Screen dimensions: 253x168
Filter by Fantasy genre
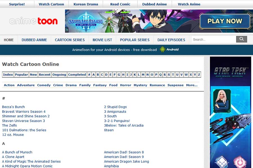click(x=100, y=85)
